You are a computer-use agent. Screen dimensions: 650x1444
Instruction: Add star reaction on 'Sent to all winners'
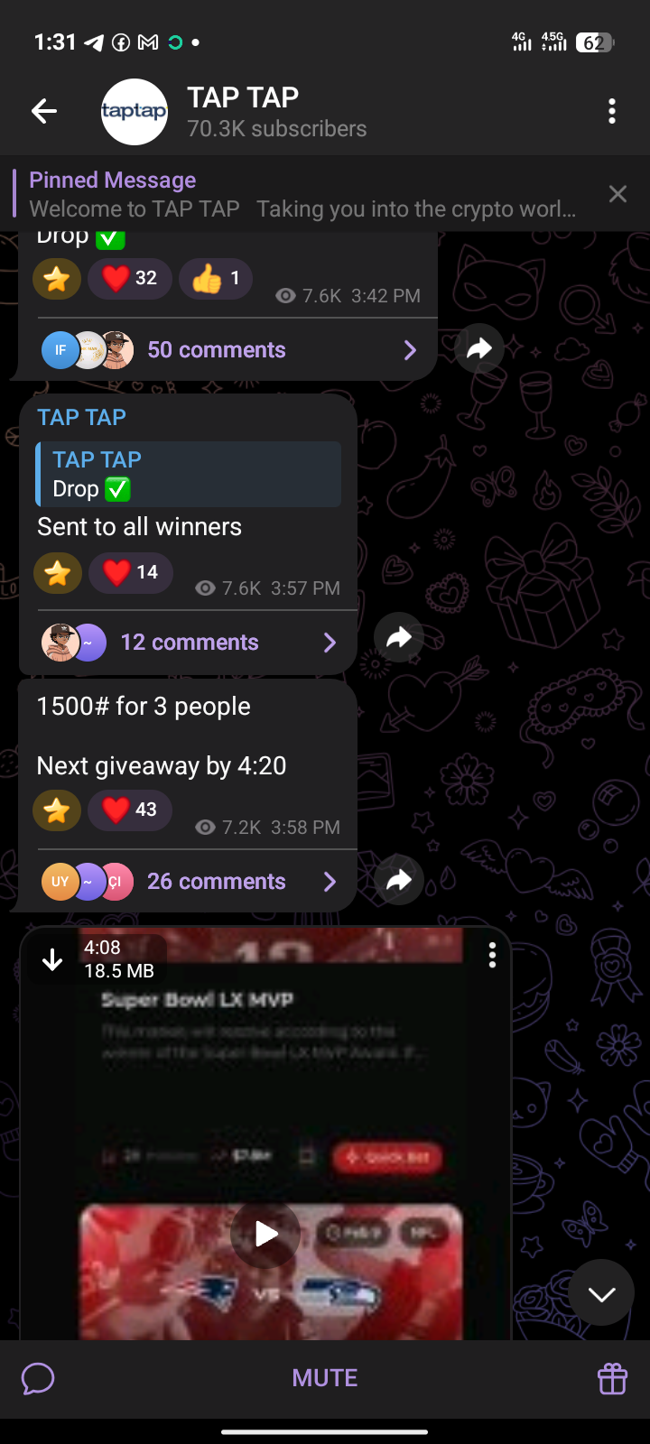point(57,573)
